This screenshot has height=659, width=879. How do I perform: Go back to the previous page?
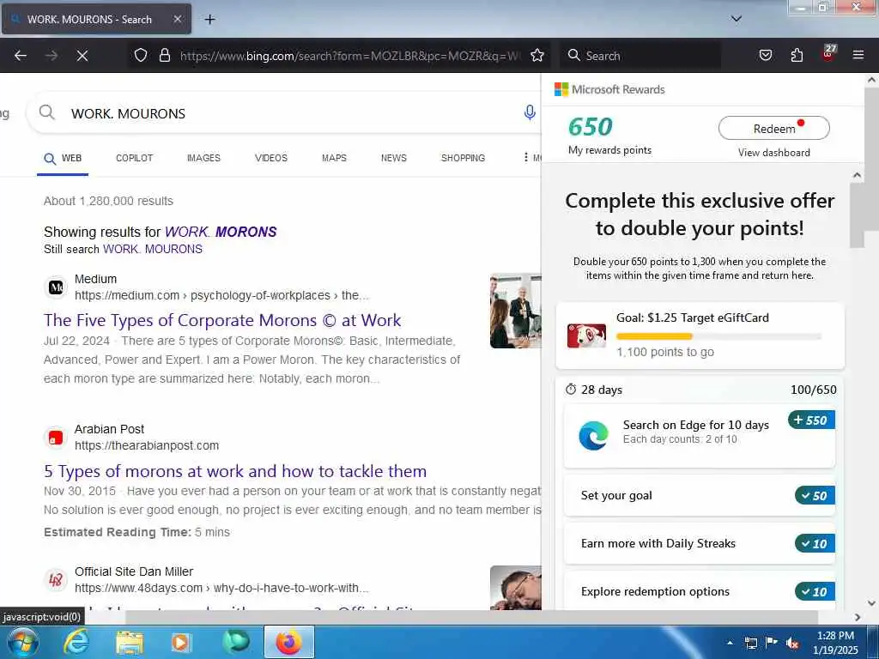click(21, 56)
